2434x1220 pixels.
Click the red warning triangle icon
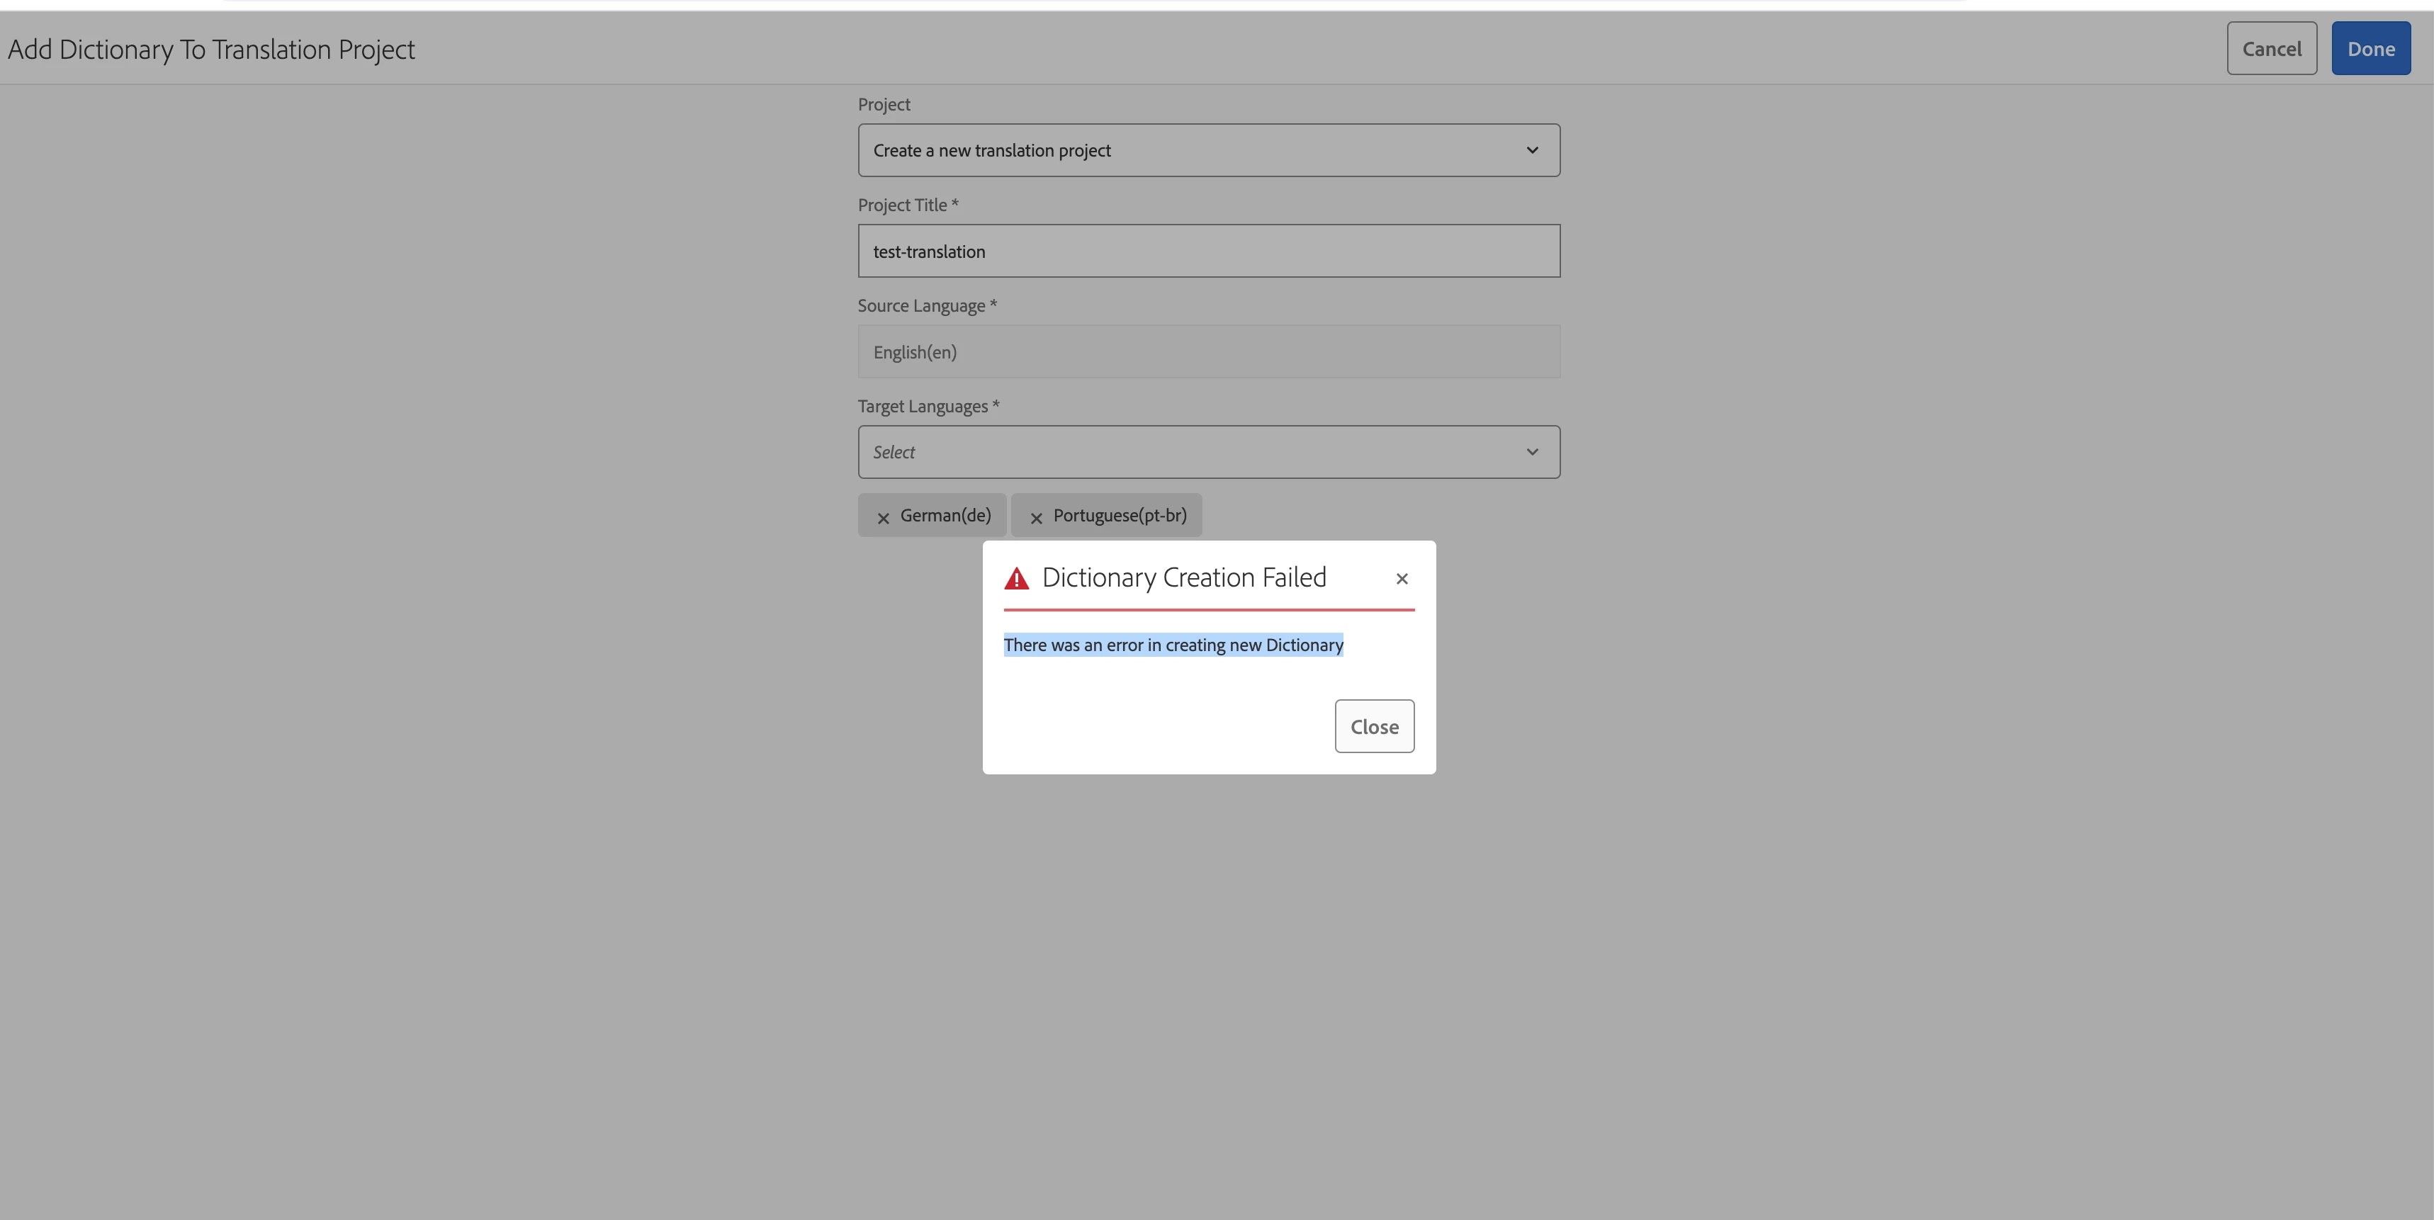tap(1015, 578)
